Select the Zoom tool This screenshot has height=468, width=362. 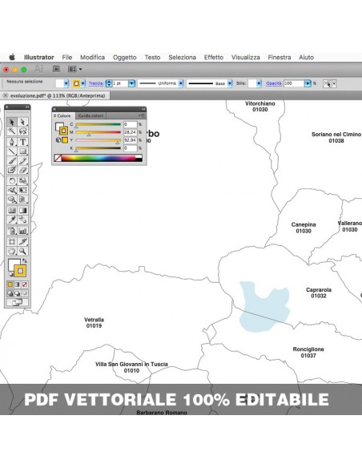[x=22, y=251]
